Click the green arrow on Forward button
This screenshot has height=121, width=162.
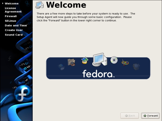coord(145,116)
